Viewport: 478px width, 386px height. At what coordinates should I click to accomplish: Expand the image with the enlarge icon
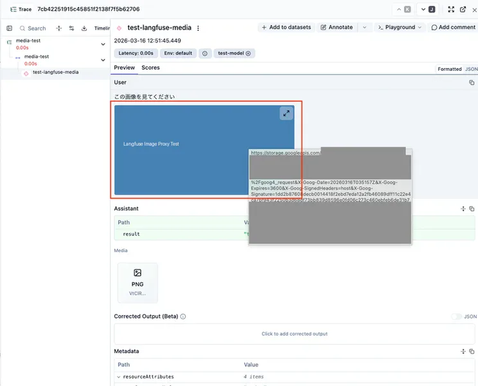coord(287,113)
